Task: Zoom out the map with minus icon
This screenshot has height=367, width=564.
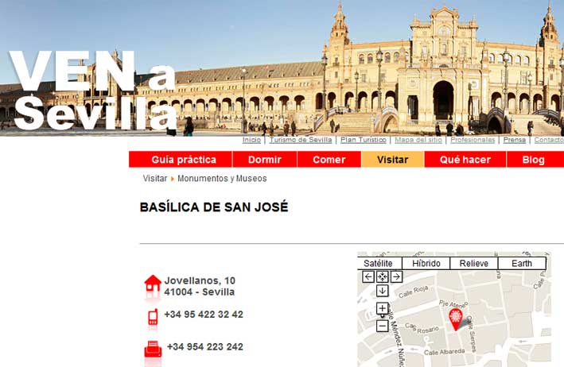Action: [382, 326]
